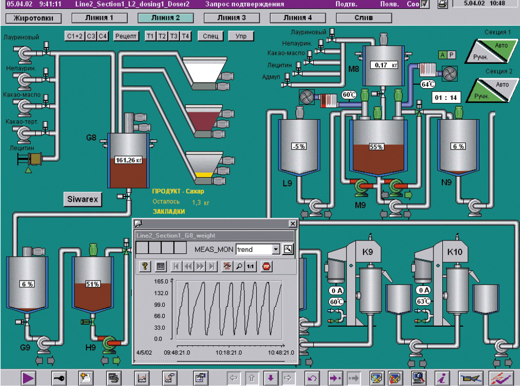Jump to first trend record

176,266
